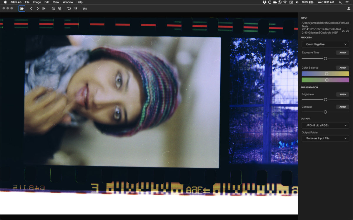Flip the image horizontally with mirror icon
The height and width of the screenshot is (220, 353).
click(x=75, y=9)
